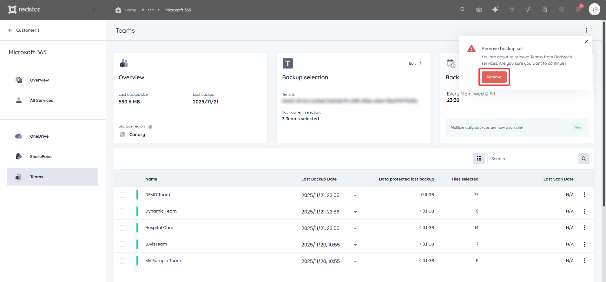Click the sparkle AI icon in top bar

pos(495,10)
